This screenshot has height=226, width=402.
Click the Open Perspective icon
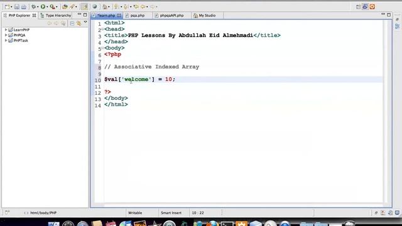point(358,7)
